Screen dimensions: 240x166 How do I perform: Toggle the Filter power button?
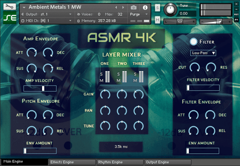tap(194, 41)
